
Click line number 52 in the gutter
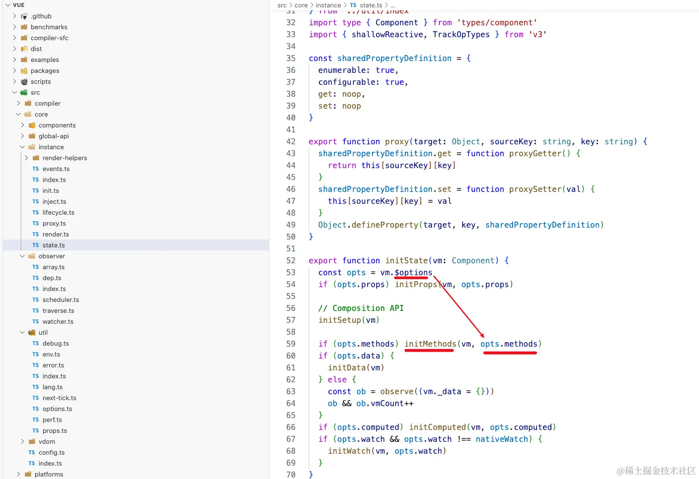tap(291, 261)
